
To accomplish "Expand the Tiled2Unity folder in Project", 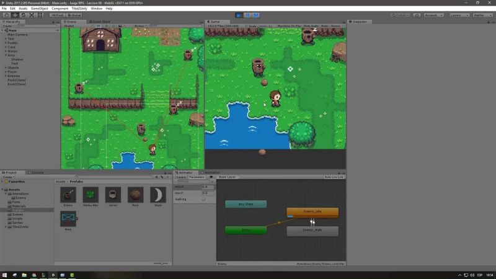I will 6,227.
